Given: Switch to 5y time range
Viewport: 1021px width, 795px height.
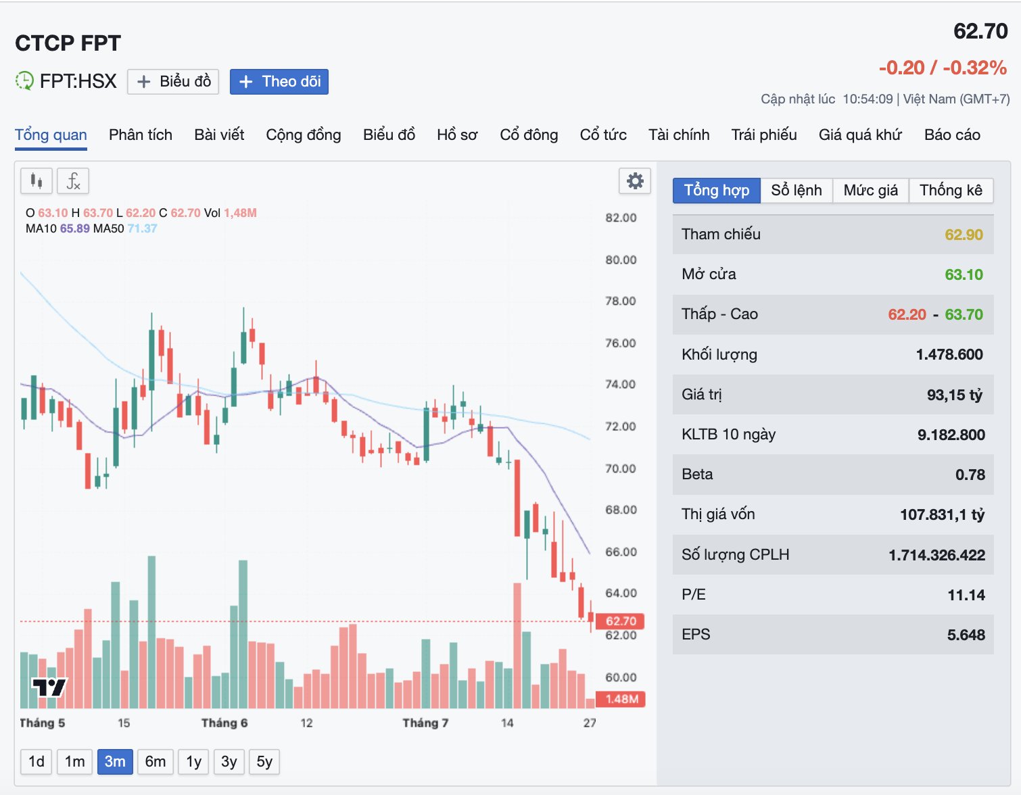Looking at the screenshot, I should (x=264, y=762).
